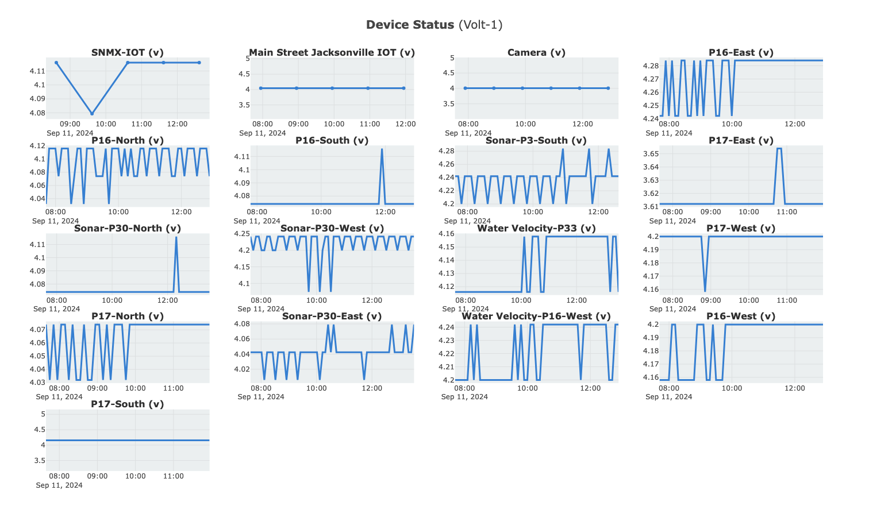Click the P16-East chart title
Image resolution: width=869 pixels, height=517 pixels.
click(741, 52)
